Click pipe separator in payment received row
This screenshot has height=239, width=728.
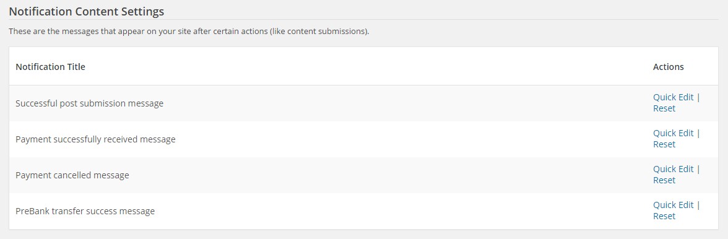(x=698, y=133)
